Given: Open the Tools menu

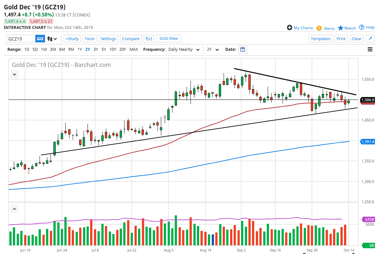Looking at the screenshot, I should click(89, 39).
